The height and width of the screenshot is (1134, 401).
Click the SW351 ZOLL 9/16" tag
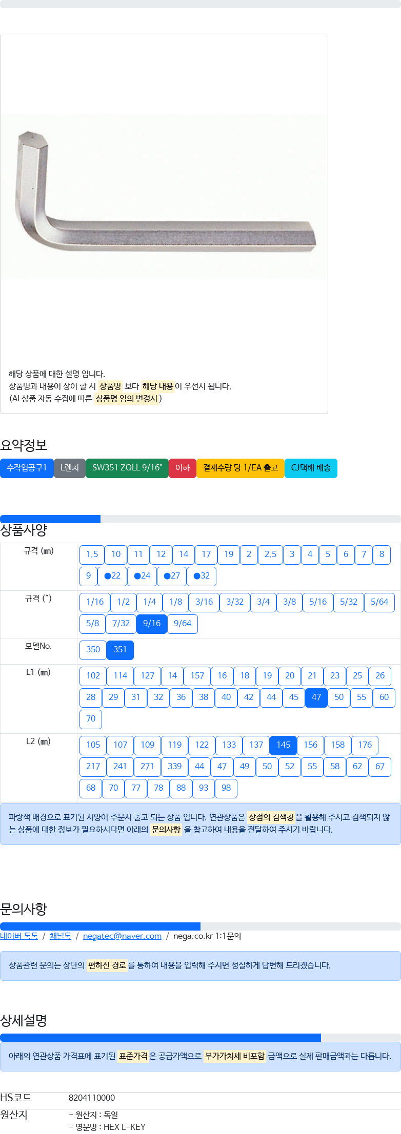pos(127,468)
